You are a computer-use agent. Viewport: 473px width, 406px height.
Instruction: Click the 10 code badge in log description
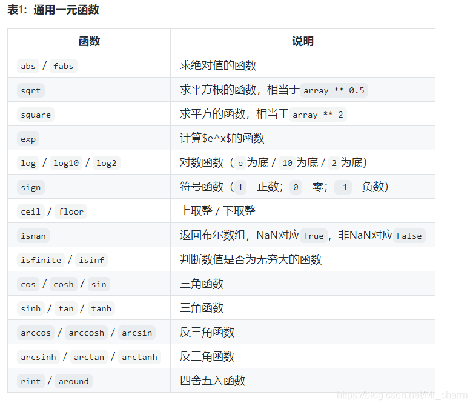point(287,163)
